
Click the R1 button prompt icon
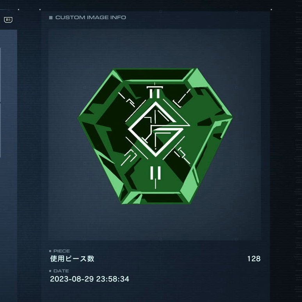8,20
